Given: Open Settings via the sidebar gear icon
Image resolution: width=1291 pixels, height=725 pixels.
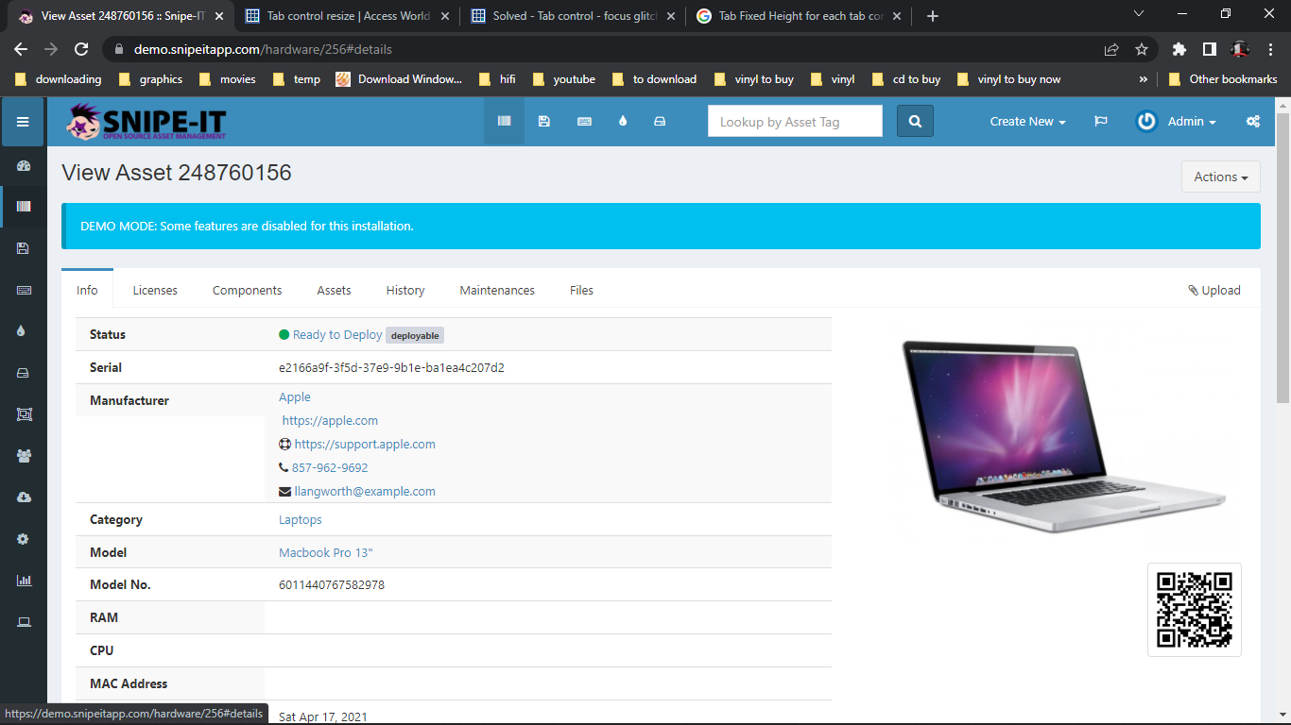Looking at the screenshot, I should [x=24, y=539].
